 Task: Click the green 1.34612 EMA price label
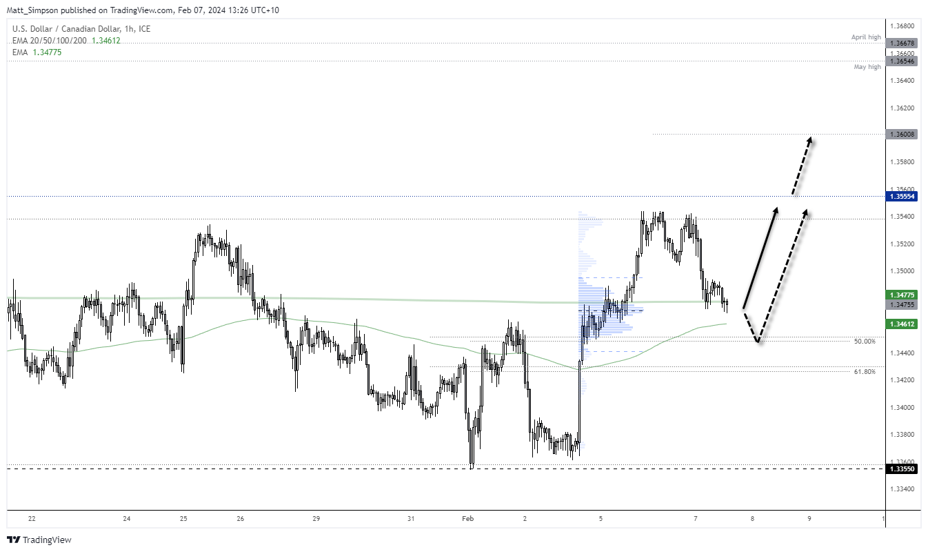902,324
